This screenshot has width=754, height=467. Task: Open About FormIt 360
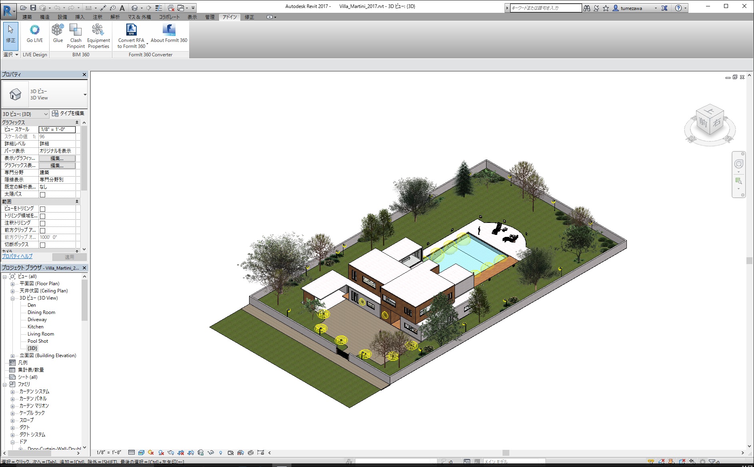[169, 30]
